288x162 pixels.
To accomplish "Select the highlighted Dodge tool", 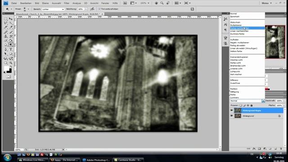I will pos(11,45).
